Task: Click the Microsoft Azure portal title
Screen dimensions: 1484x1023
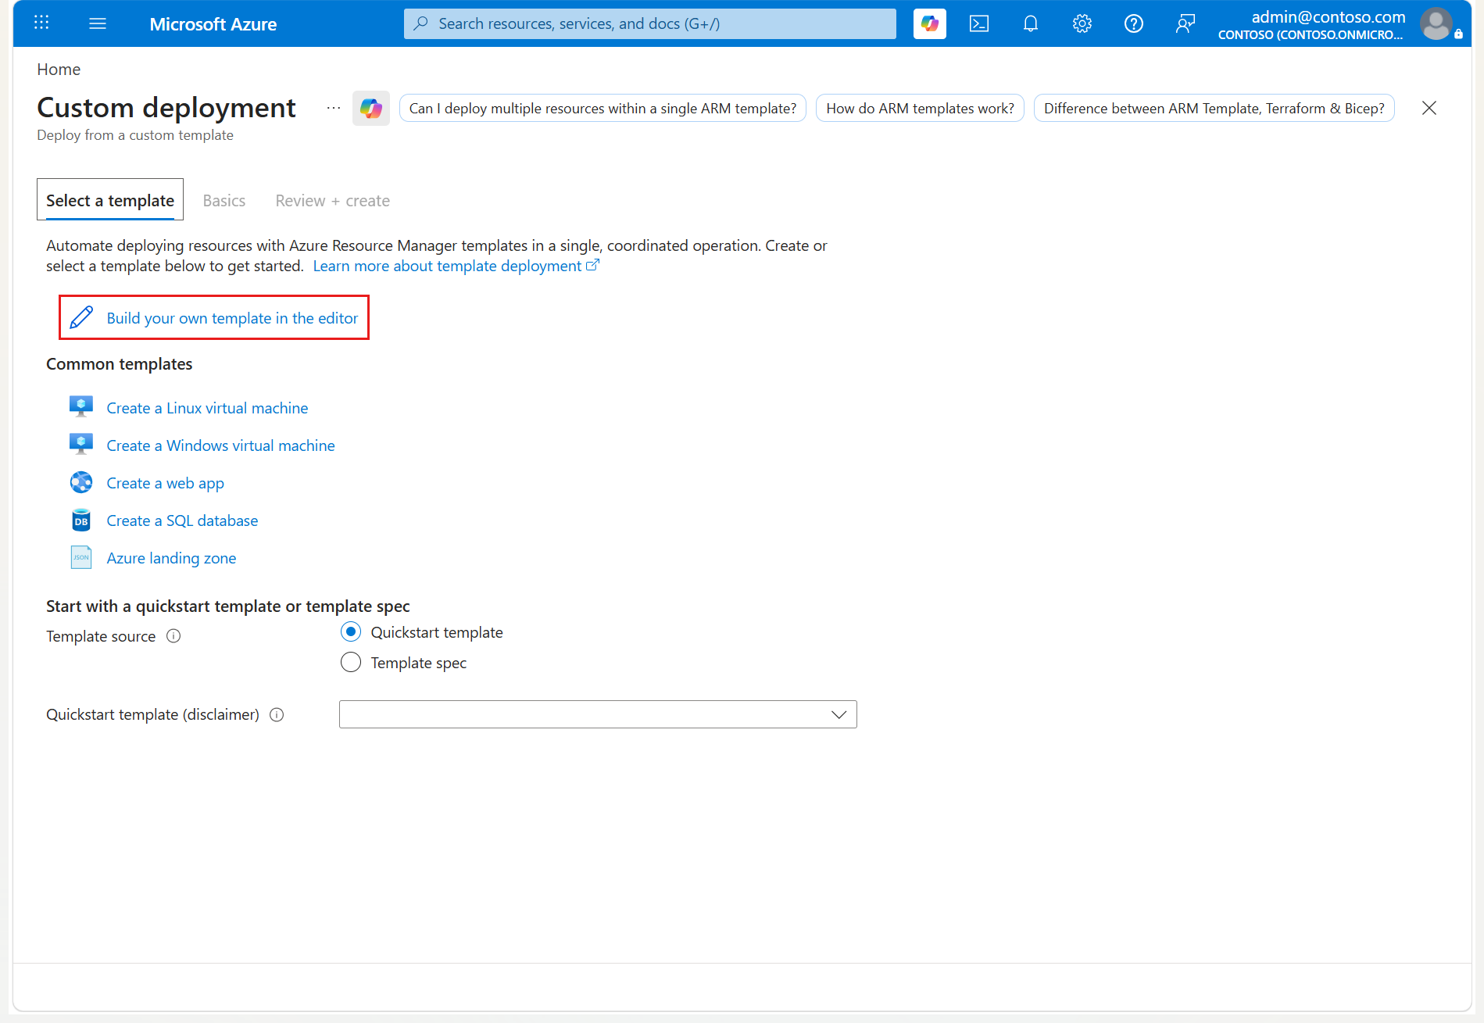Action: (213, 24)
